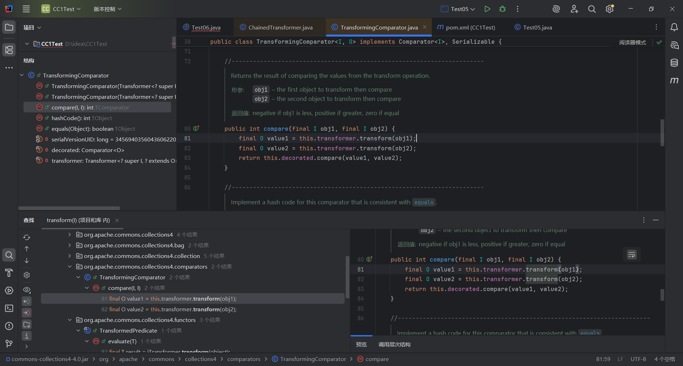Select the 预览 preview tab
683x366 pixels.
click(x=361, y=344)
